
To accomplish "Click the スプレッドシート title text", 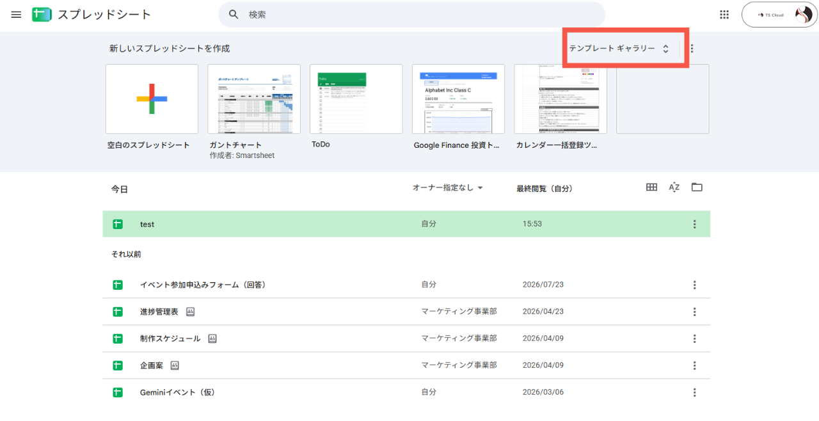I will point(104,14).
